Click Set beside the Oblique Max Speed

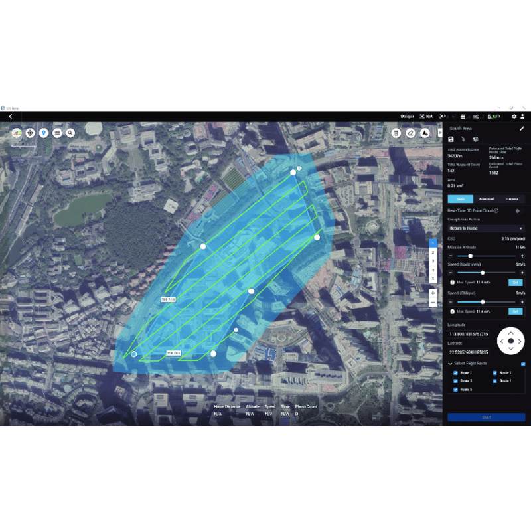(515, 311)
